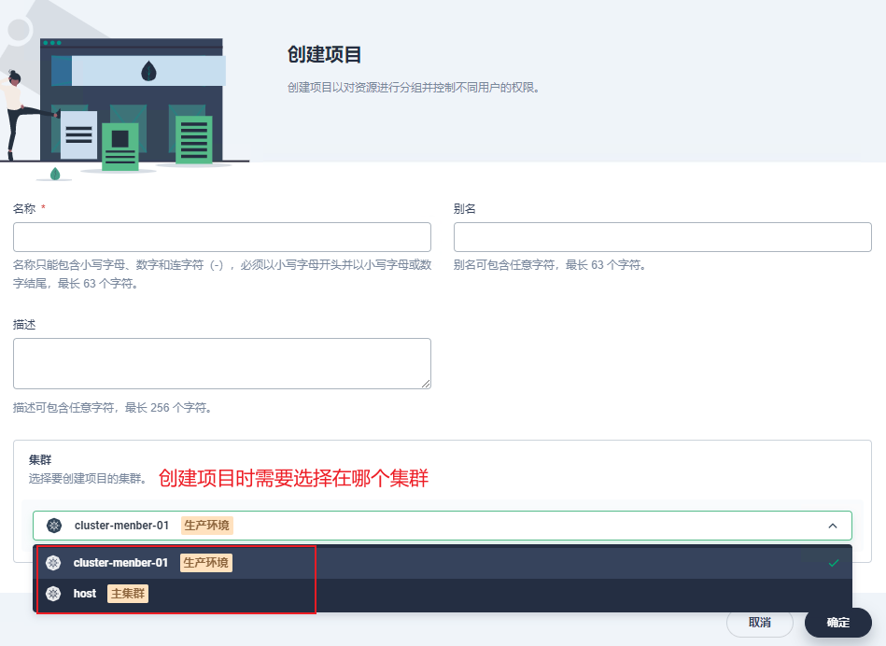886x646 pixels.
Task: Click the 生产环境 tag in dropdown field
Action: click(x=207, y=526)
